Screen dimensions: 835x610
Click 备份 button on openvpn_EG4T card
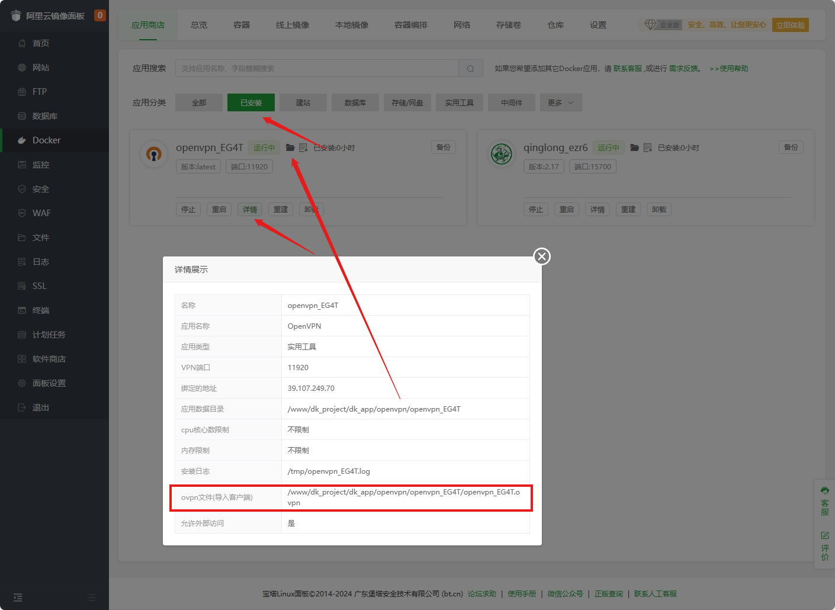click(x=443, y=147)
